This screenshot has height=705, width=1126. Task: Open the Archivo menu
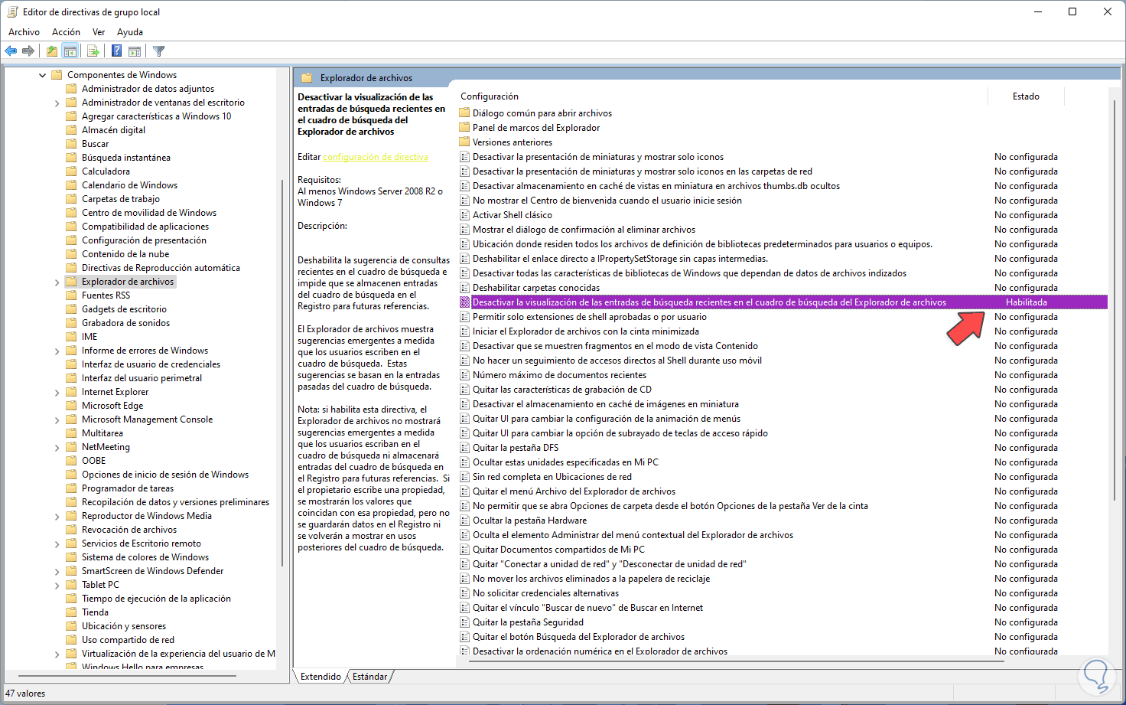pos(24,32)
